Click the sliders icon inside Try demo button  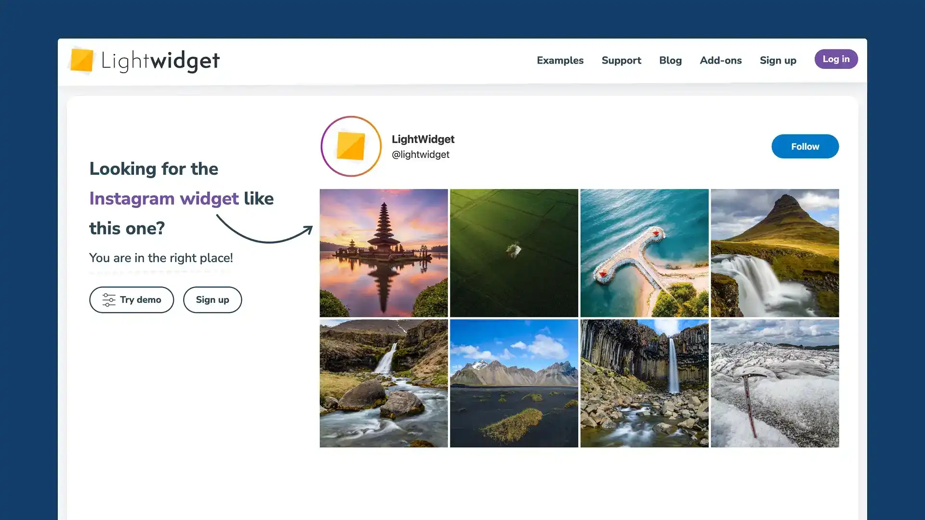tap(109, 299)
